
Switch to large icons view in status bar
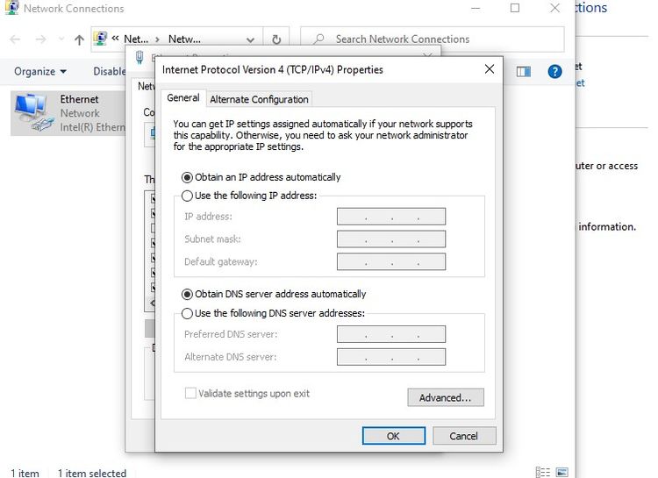(x=562, y=472)
